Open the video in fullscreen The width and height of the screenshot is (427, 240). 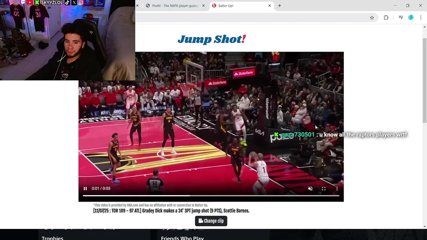click(324, 189)
